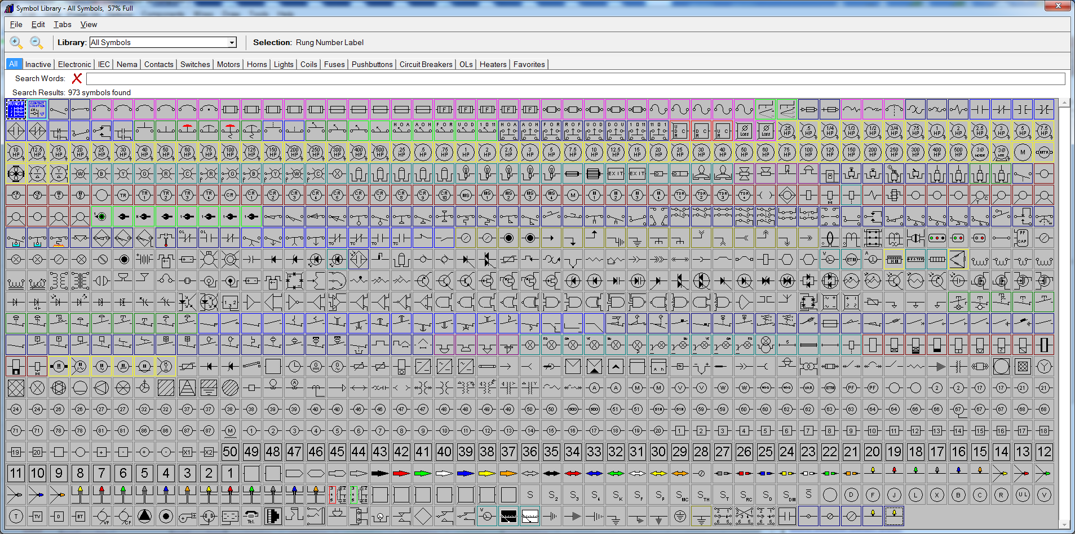Viewport: 1075px width, 534px height.
Task: Select the 1/3 HP motor symbol
Action: pyautogui.click(x=851, y=131)
